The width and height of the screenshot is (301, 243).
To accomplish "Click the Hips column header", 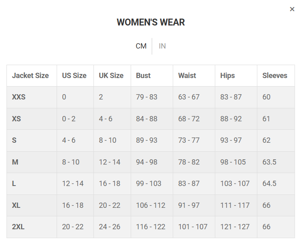I will [227, 76].
